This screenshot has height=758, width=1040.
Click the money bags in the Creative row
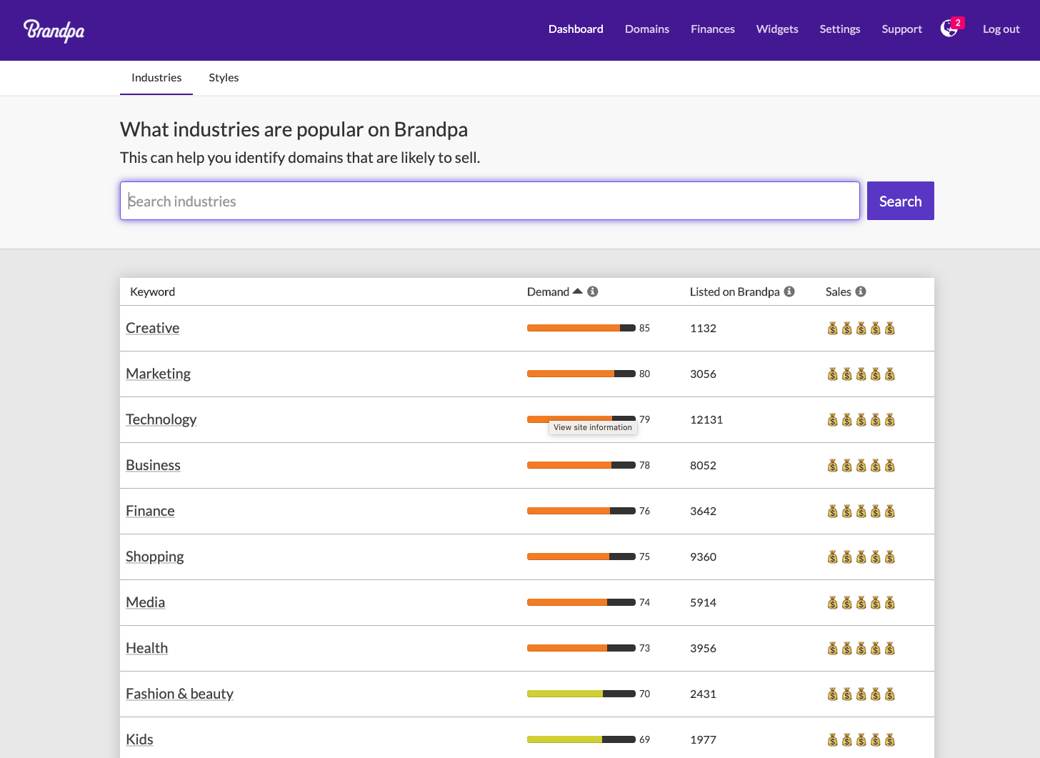pyautogui.click(x=861, y=329)
